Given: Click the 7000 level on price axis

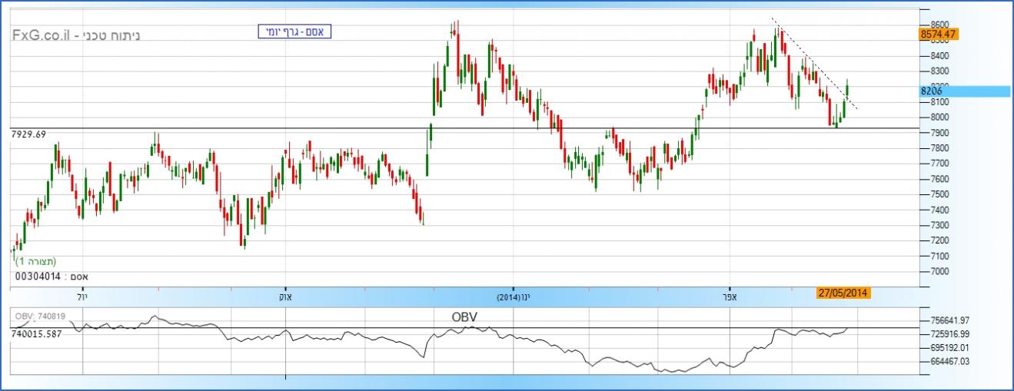Looking at the screenshot, I should [x=940, y=271].
